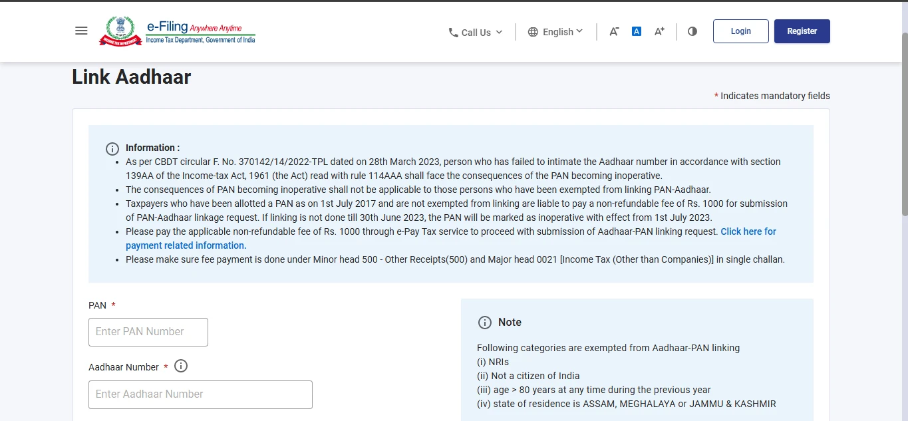Reset to default font size with A icon

coord(637,31)
